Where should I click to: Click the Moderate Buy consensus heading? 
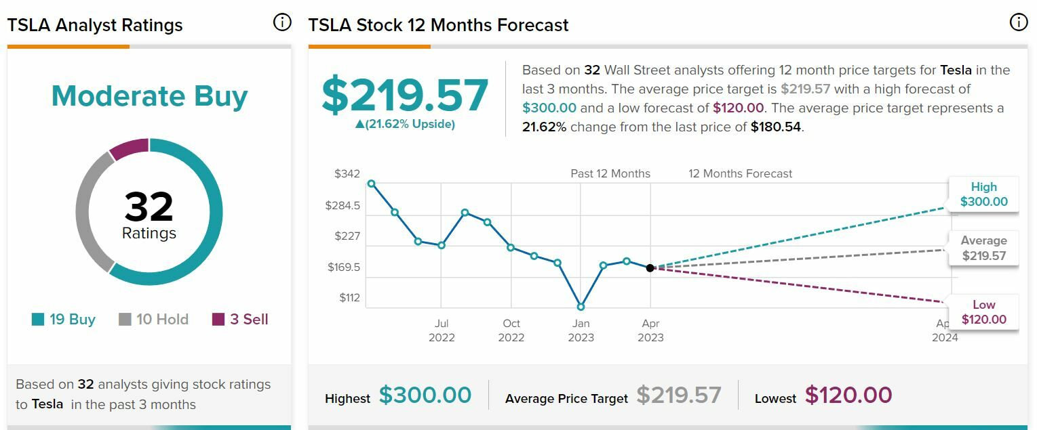click(149, 96)
